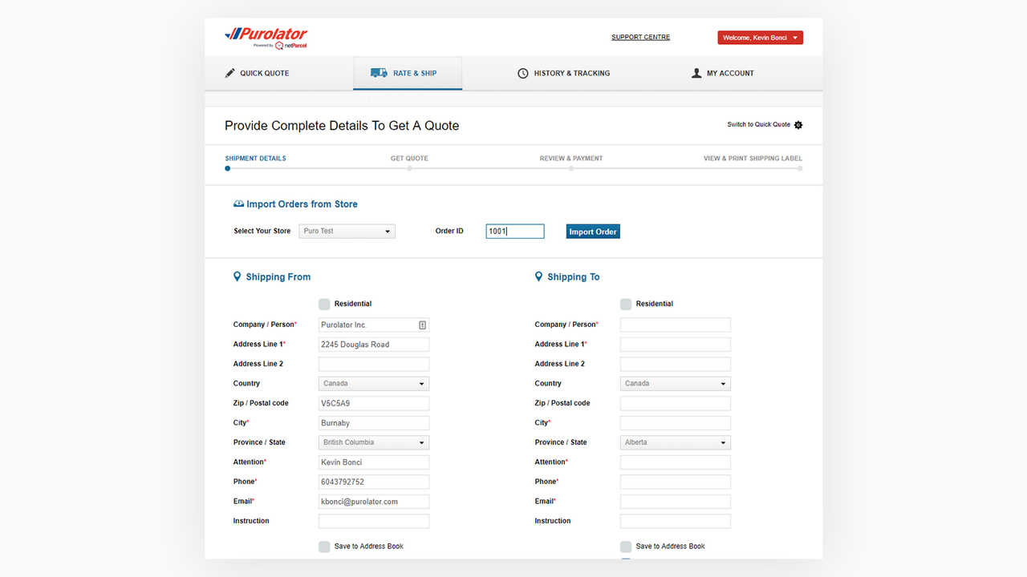The height and width of the screenshot is (577, 1027).
Task: Click the Provide Complete Details page heading
Action: coord(342,126)
